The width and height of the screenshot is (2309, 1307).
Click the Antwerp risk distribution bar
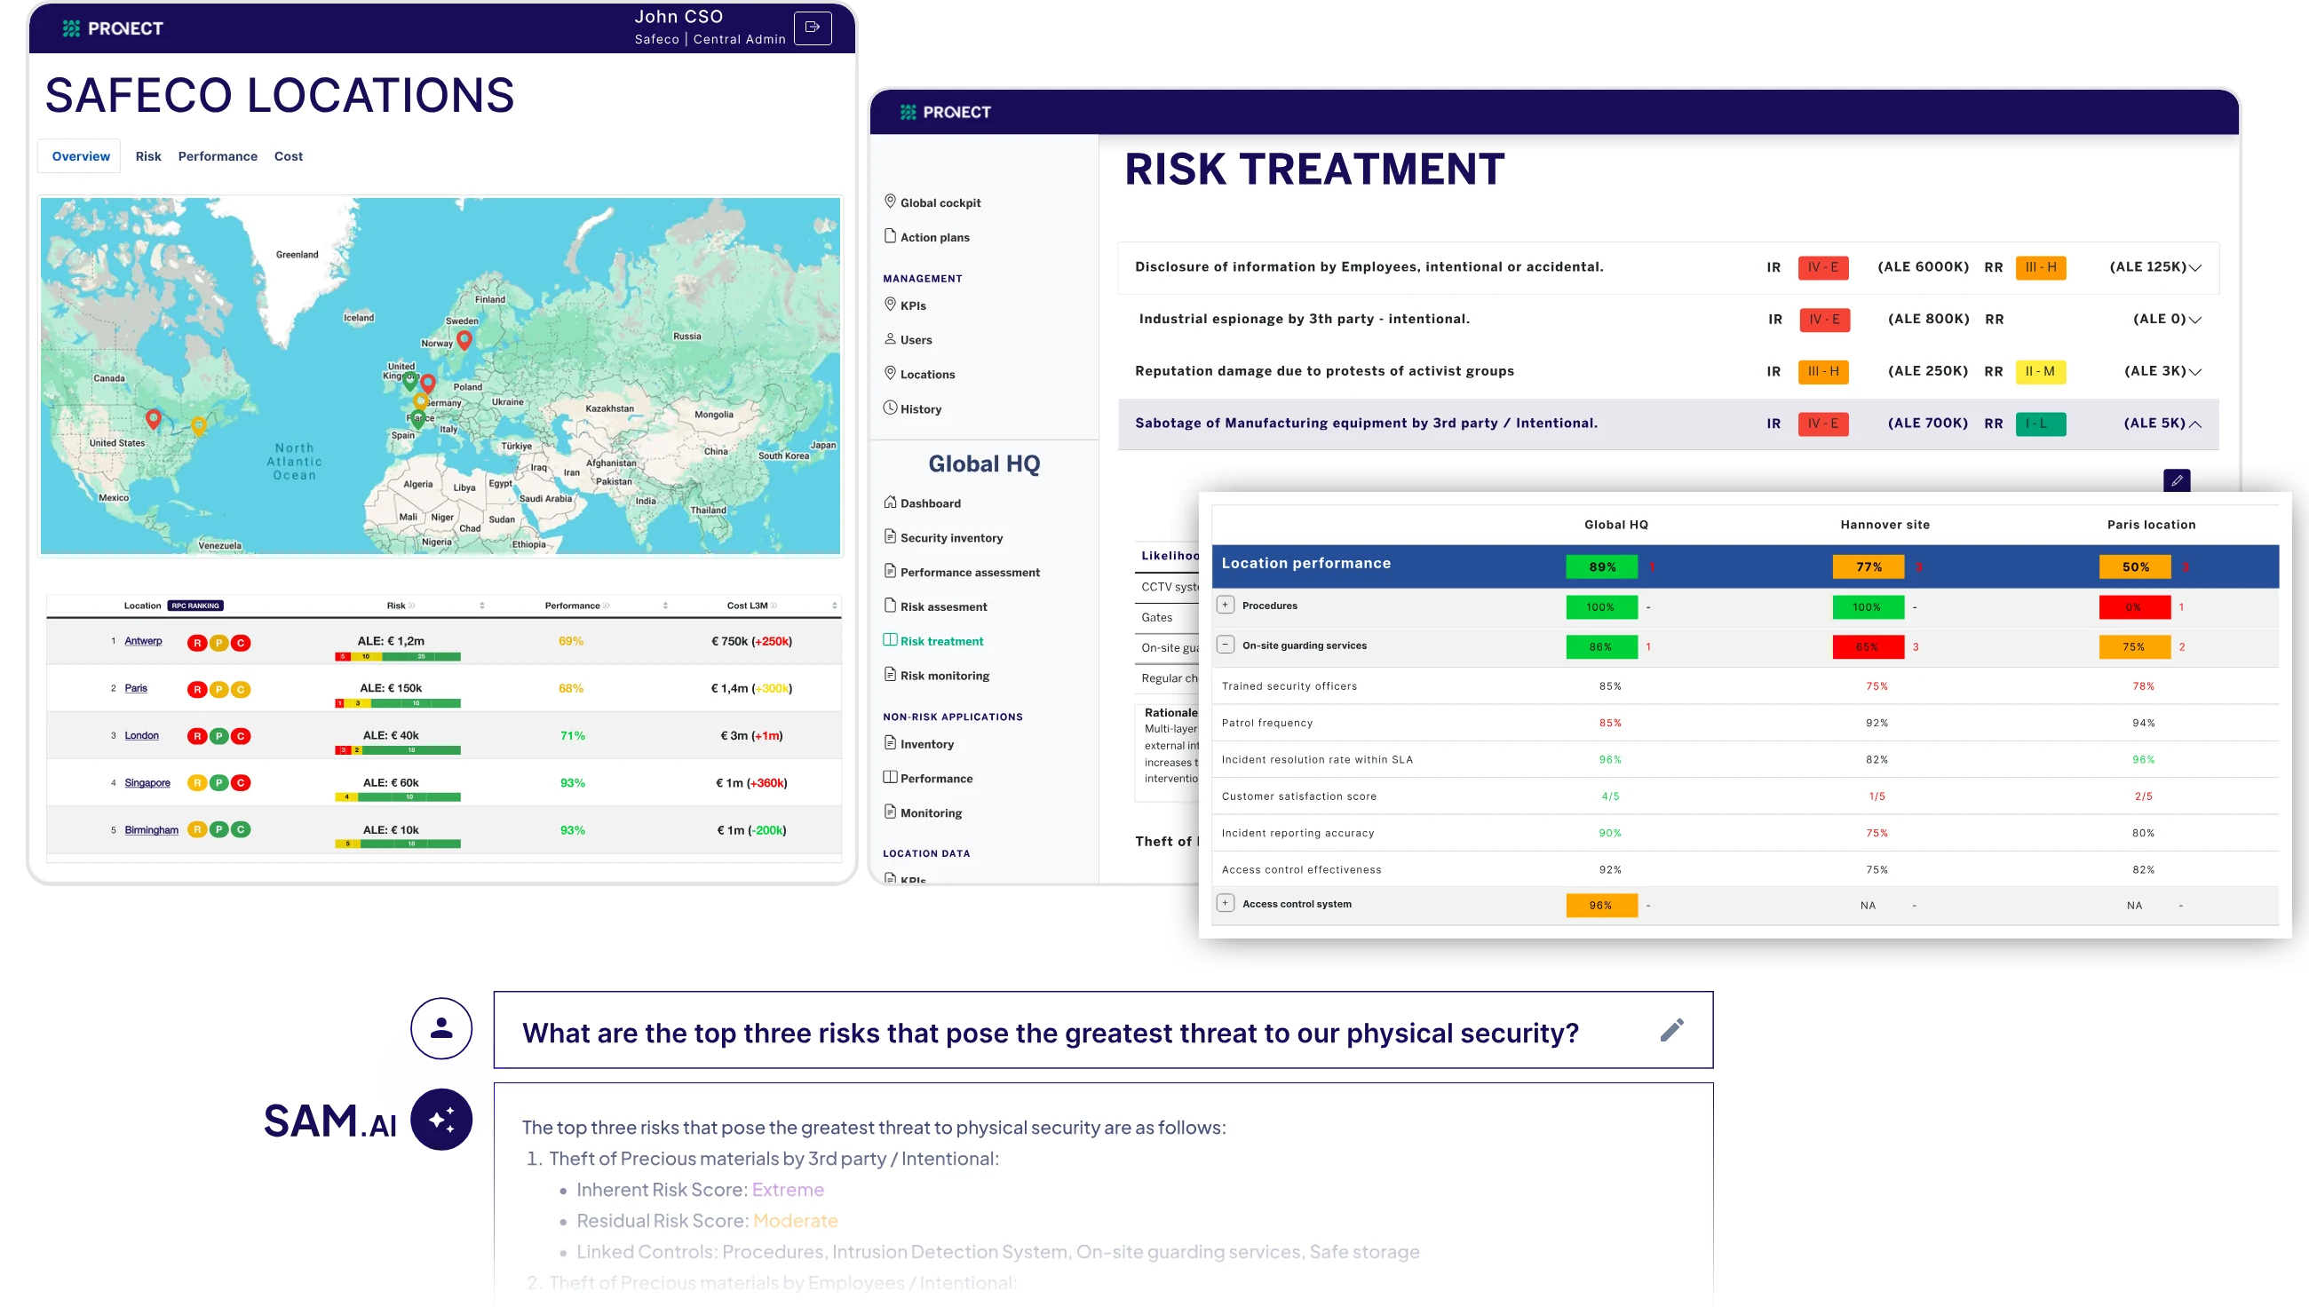click(398, 657)
